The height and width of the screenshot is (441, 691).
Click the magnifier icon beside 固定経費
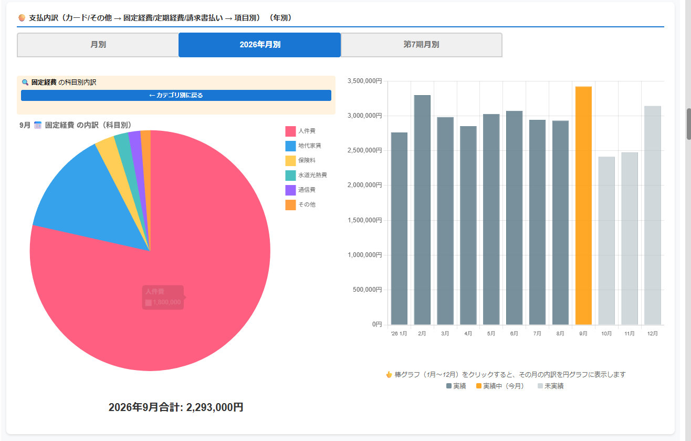click(x=25, y=83)
